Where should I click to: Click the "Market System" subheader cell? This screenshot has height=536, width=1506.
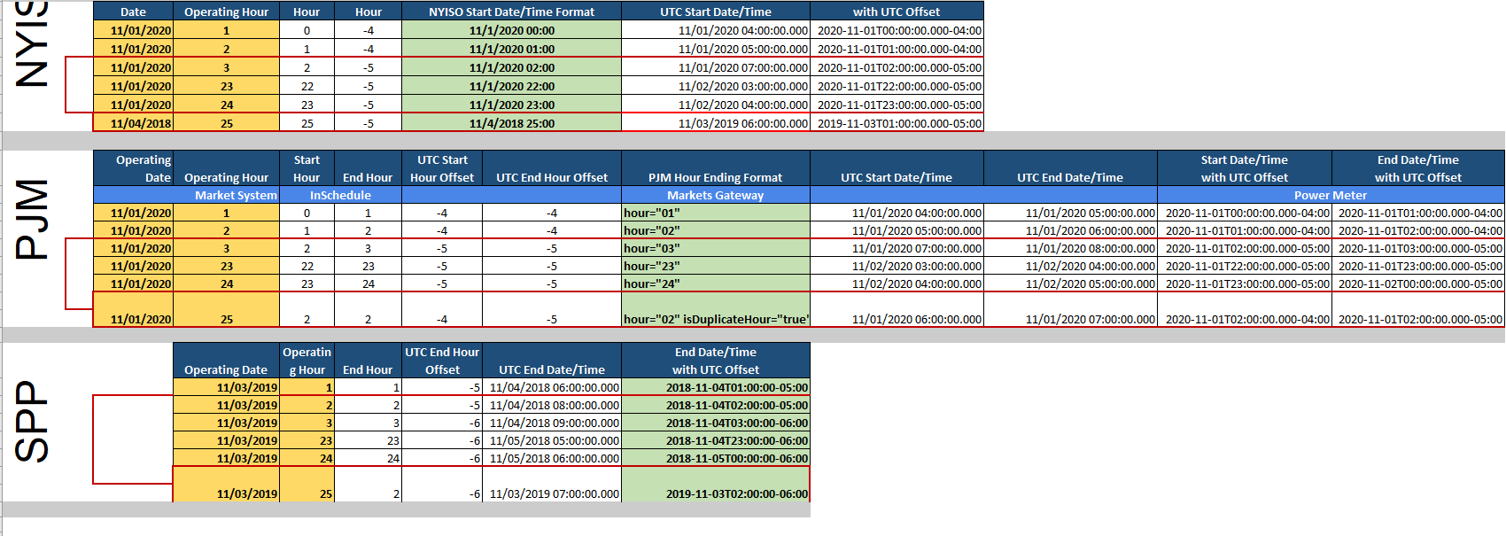coord(187,195)
